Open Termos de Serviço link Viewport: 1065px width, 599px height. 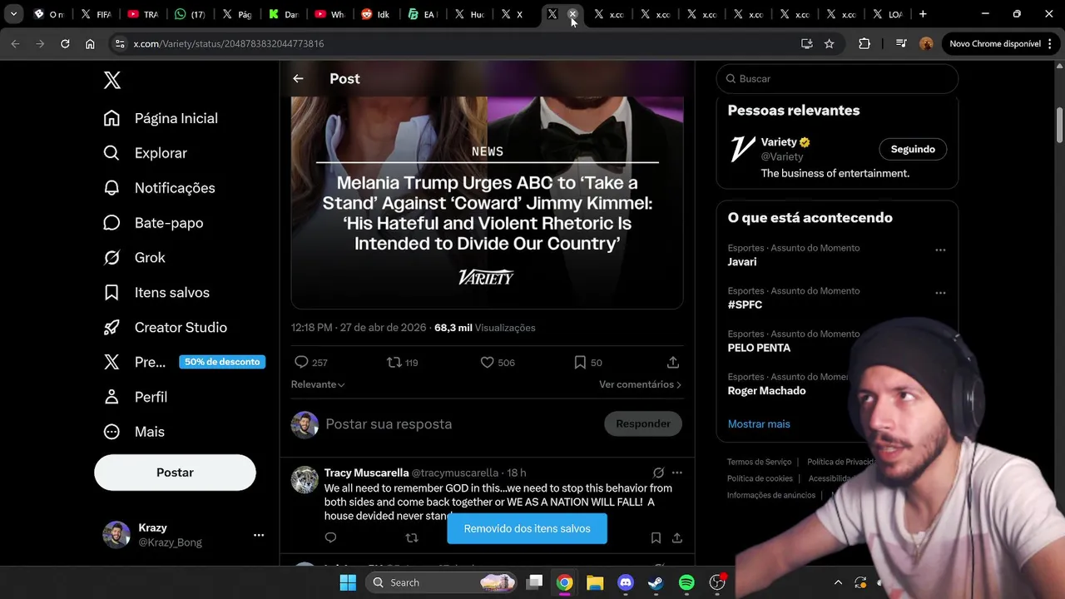(759, 462)
